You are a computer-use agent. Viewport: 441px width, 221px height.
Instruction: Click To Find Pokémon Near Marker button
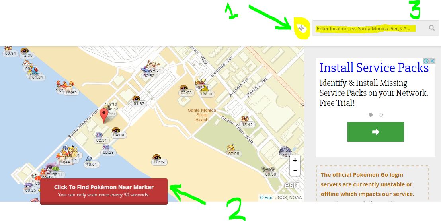104,191
